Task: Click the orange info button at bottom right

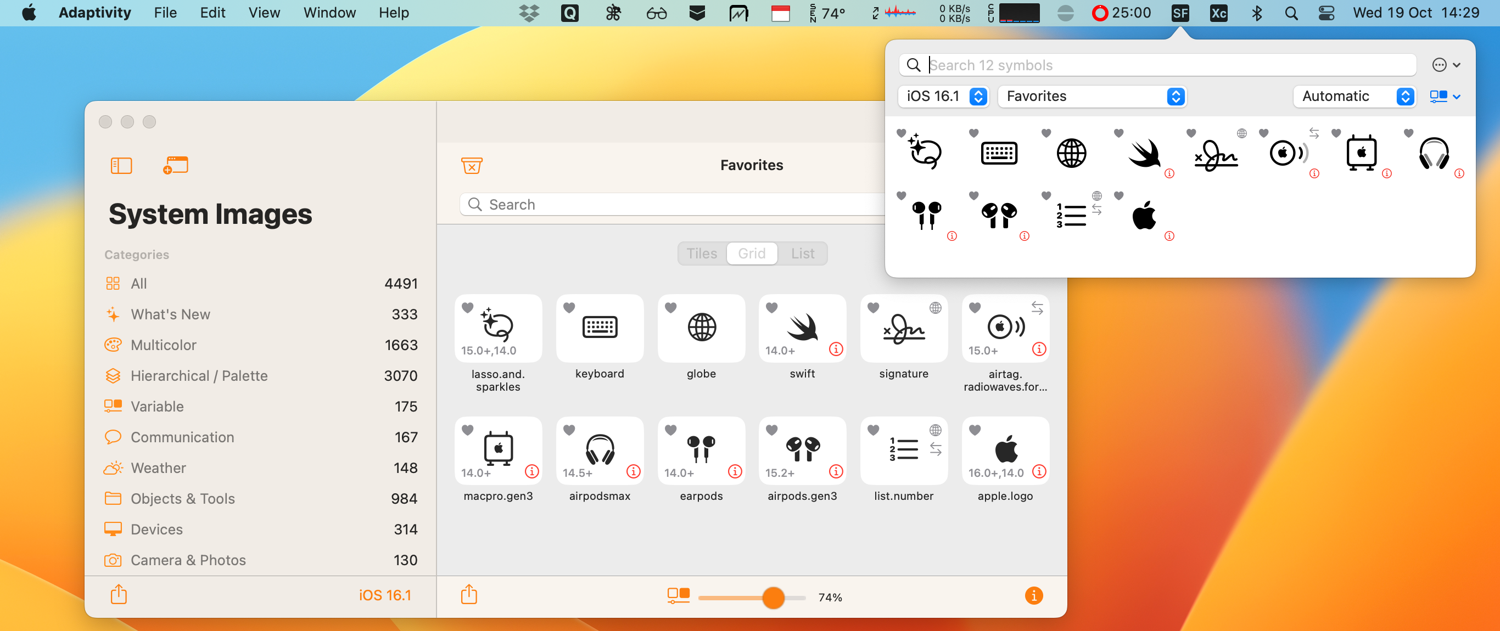Action: 1033,595
